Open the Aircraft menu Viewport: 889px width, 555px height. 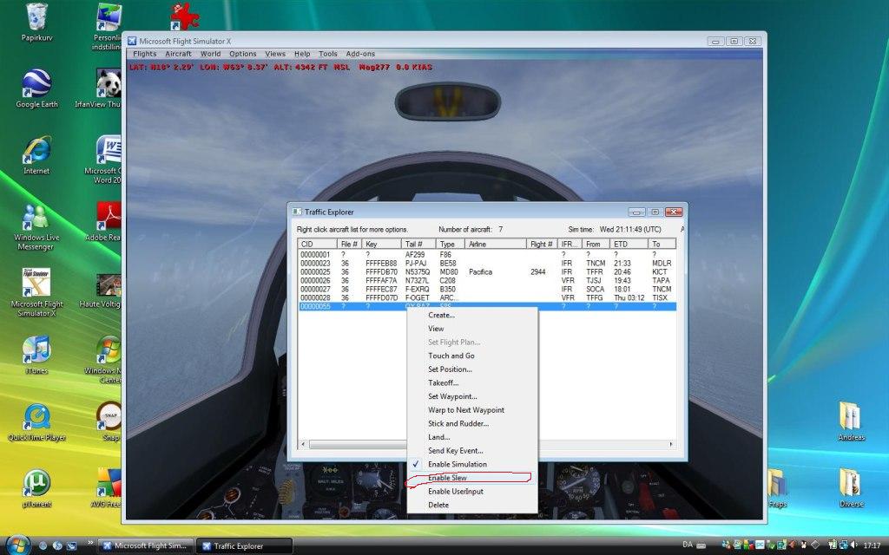(x=177, y=53)
